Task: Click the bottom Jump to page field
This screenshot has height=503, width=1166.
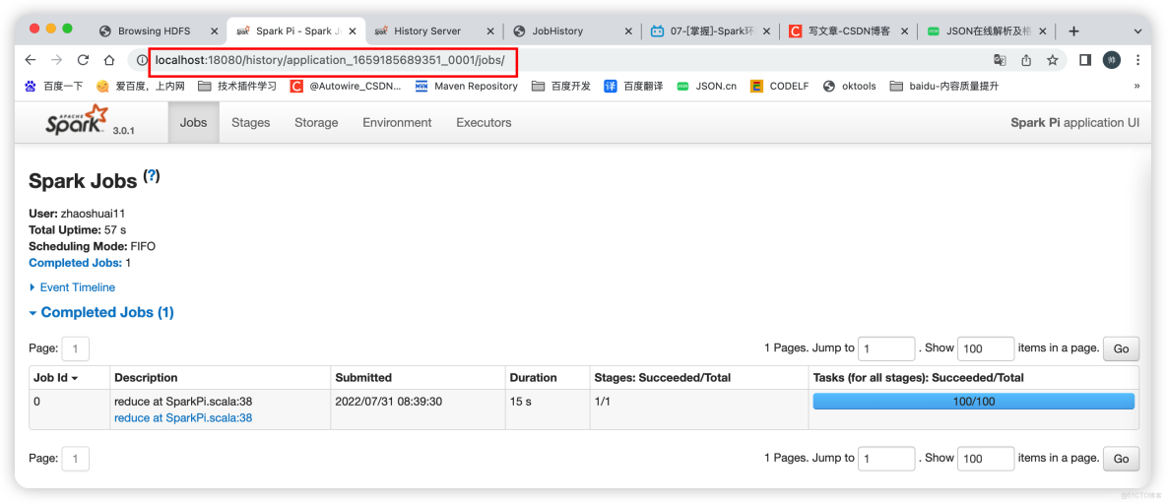Action: coord(886,459)
